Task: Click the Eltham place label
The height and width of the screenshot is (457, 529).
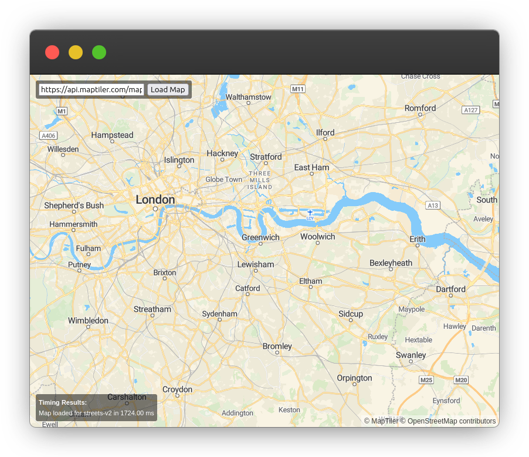Action: (311, 281)
